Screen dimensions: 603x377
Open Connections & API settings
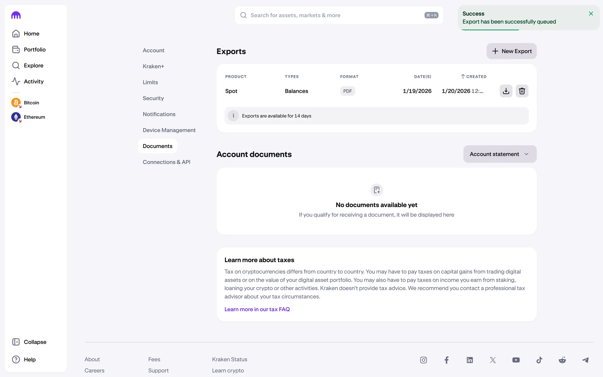click(166, 162)
